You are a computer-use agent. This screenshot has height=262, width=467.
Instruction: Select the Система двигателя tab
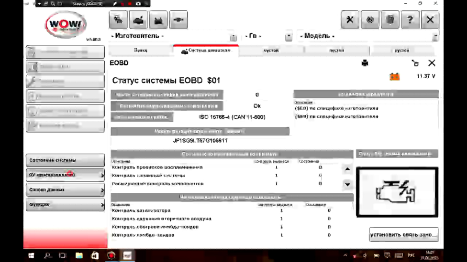[206, 51]
